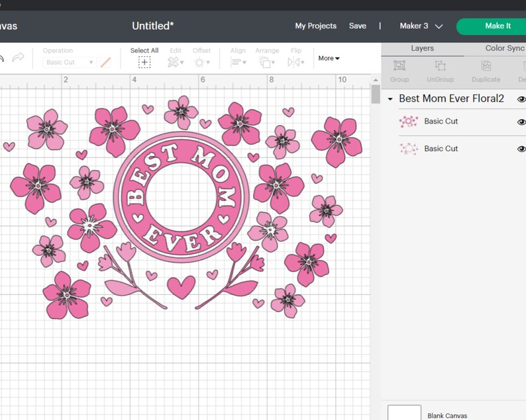Switch to the Layers tab
The image size is (526, 420).
click(423, 48)
